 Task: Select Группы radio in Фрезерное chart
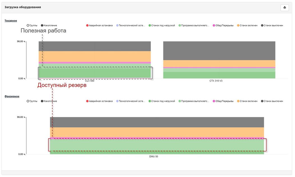pyautogui.click(x=28, y=101)
